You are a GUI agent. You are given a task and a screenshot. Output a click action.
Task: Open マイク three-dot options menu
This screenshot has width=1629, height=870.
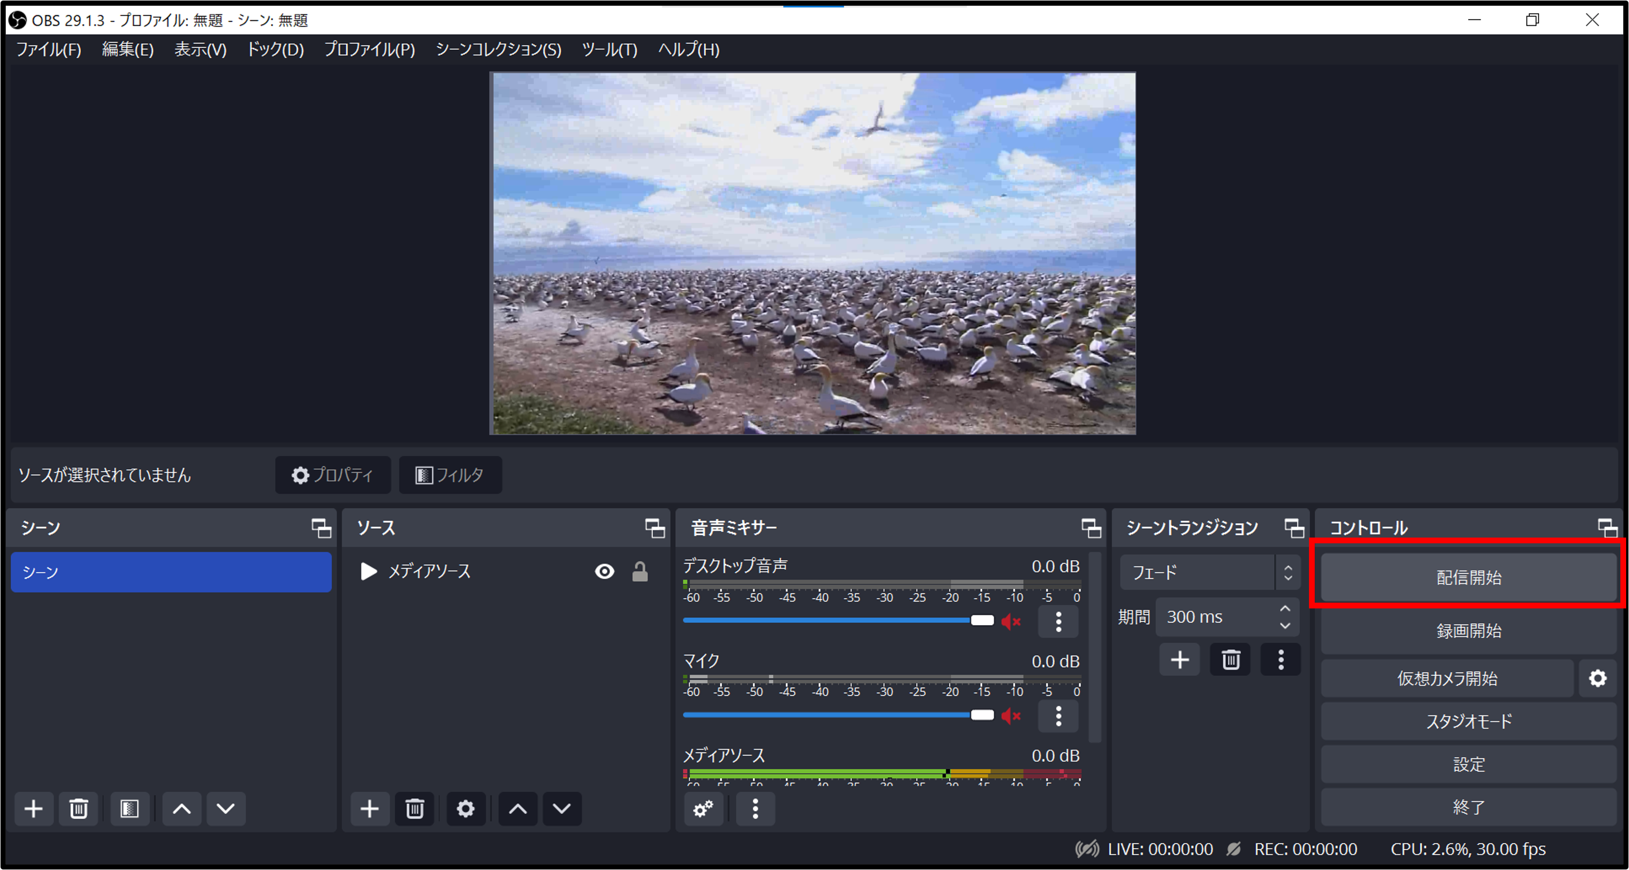click(1059, 716)
